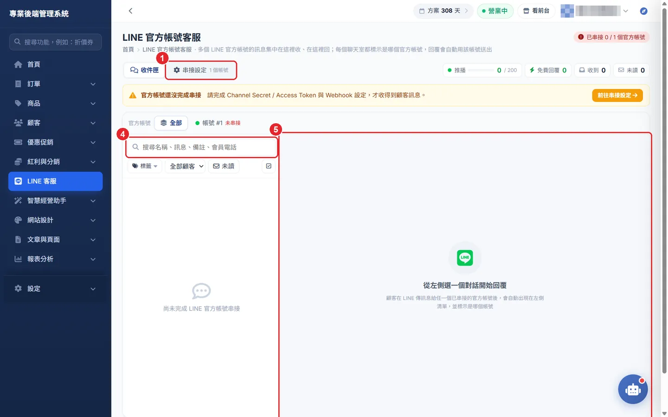668x417 pixels.
Task: Click the LINE logo in empty conversation panel
Action: click(465, 258)
